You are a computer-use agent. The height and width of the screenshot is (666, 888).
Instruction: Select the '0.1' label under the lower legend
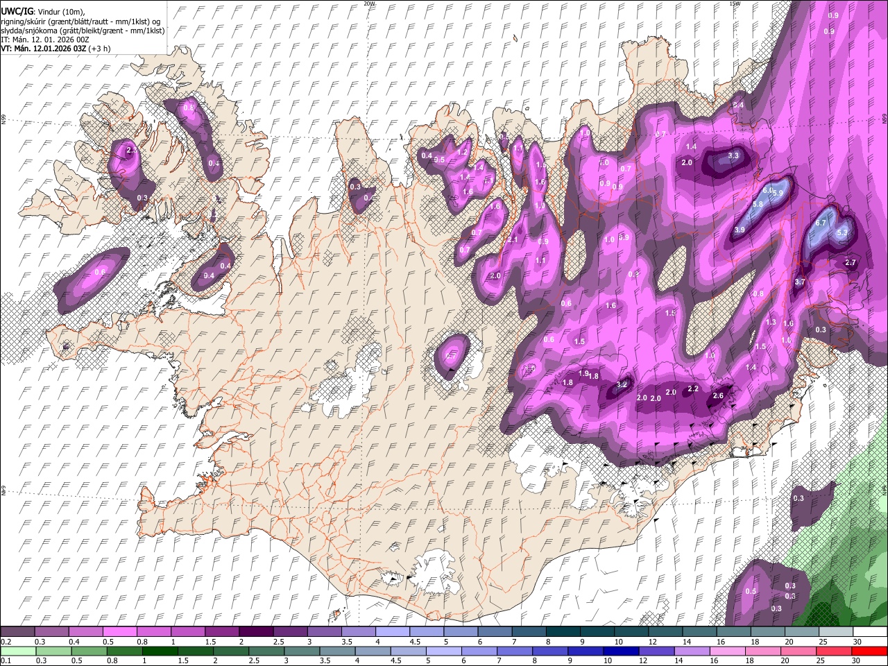[x=6, y=661]
